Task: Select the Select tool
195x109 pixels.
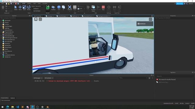Action: pos(16,8)
